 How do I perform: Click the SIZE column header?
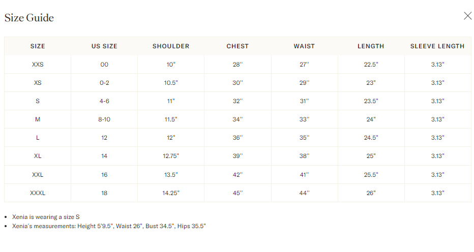click(x=38, y=46)
